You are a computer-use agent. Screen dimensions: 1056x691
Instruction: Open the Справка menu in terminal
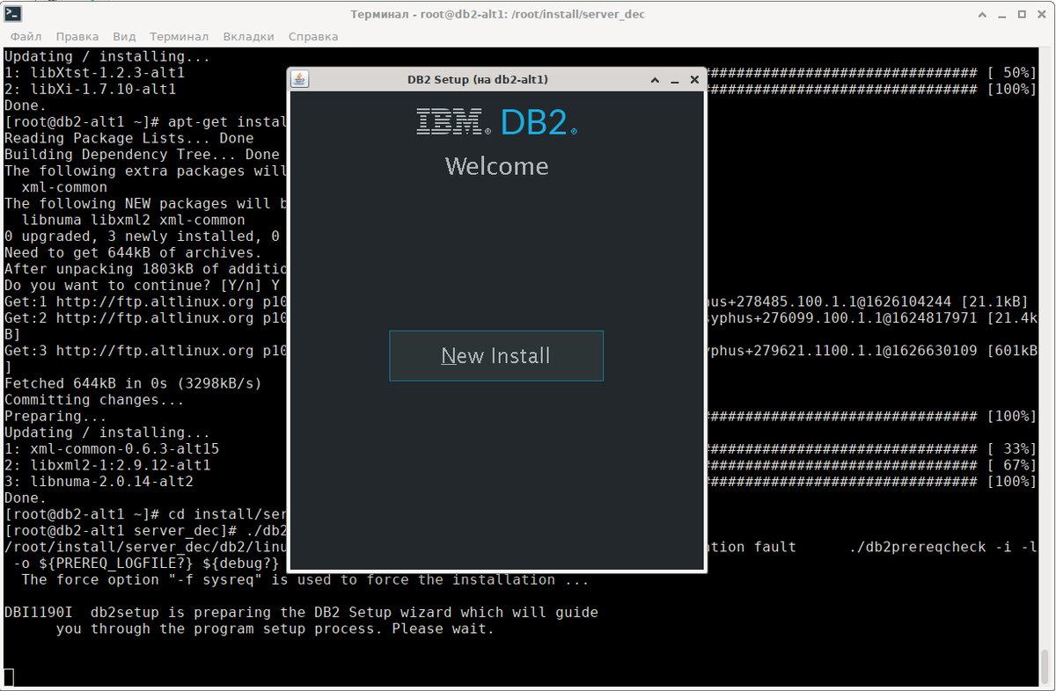tap(313, 37)
